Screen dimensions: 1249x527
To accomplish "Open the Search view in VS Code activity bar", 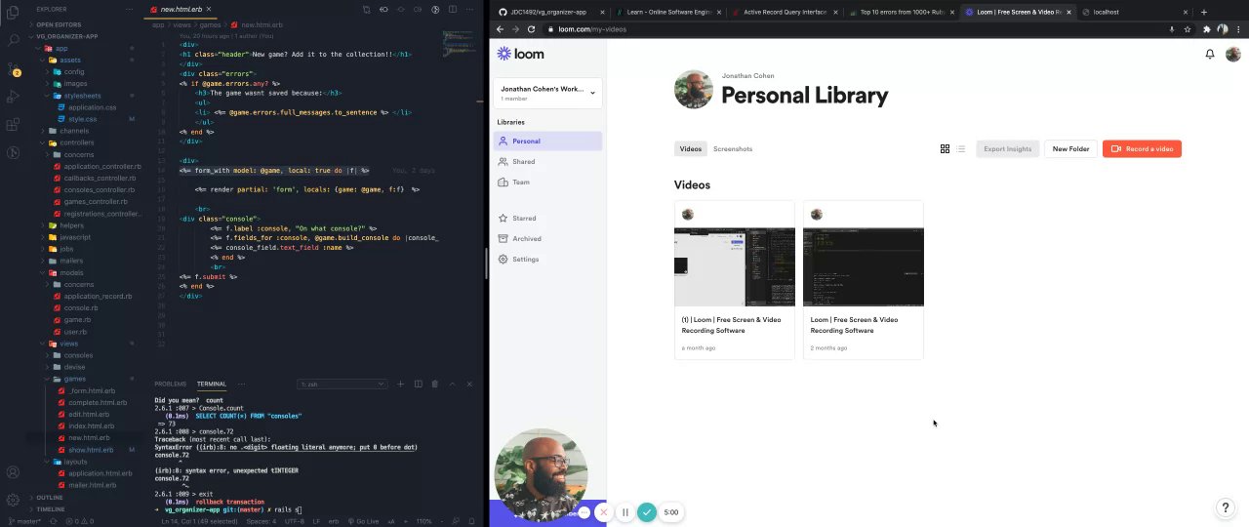I will [14, 40].
